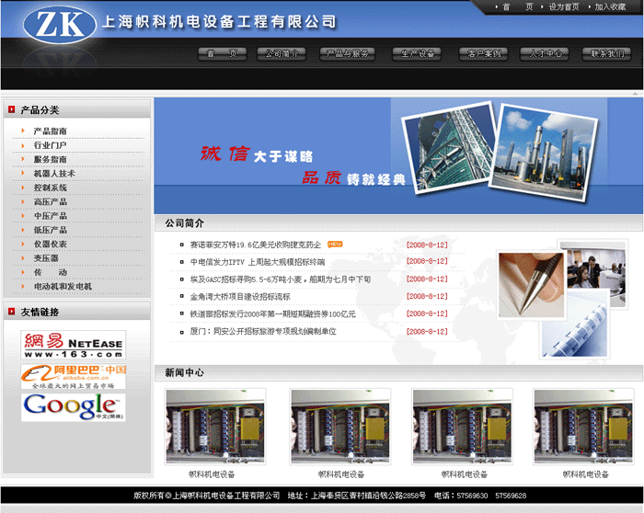Click the 公司简介 section heading
This screenshot has height=513, width=644.
[184, 223]
